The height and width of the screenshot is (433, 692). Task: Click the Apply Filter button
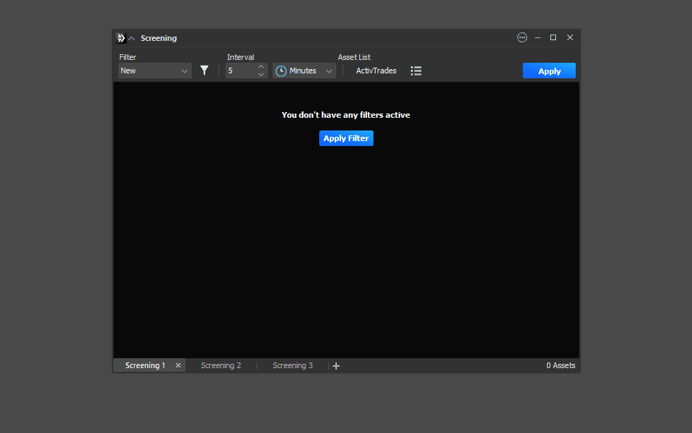click(x=346, y=138)
